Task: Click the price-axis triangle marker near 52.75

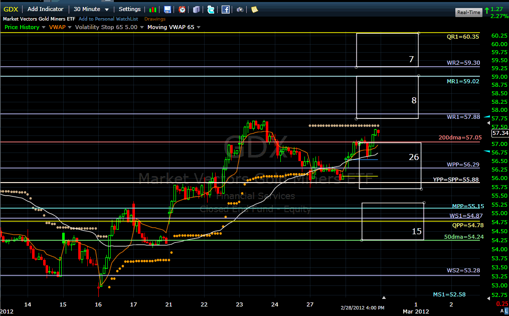Action: [488, 298]
